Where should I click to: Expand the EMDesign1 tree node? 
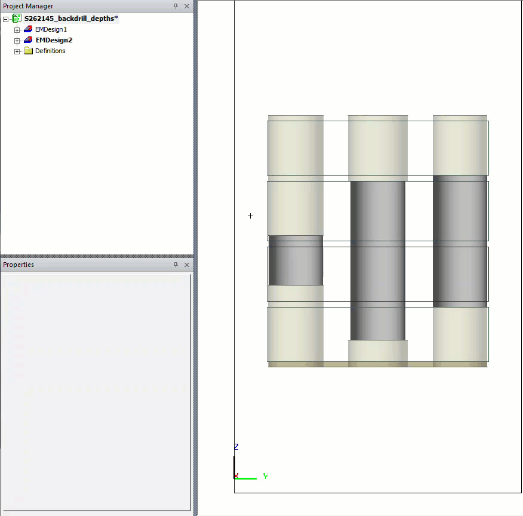click(x=16, y=29)
